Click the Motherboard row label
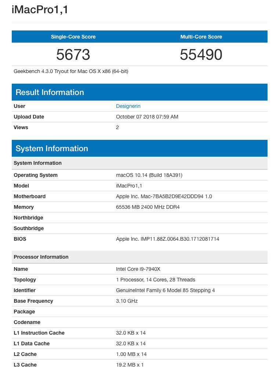280x375 pixels. (x=30, y=197)
